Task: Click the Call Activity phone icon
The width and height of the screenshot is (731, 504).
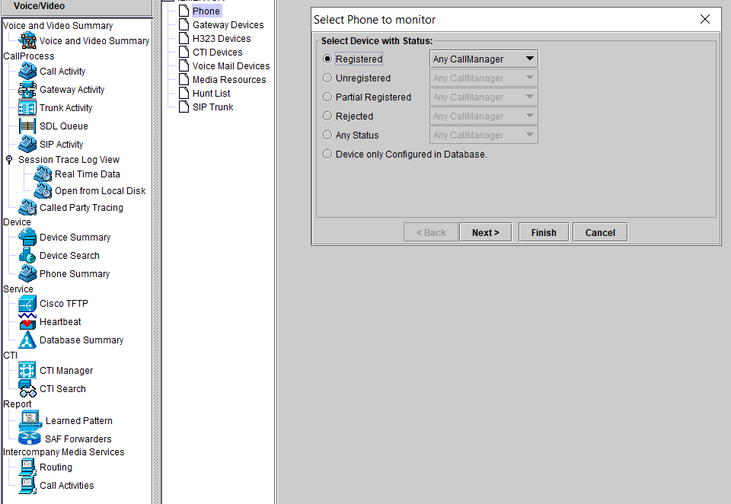Action: [27, 71]
